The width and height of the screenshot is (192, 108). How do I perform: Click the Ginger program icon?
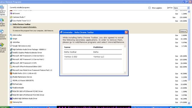click(x=11, y=39)
